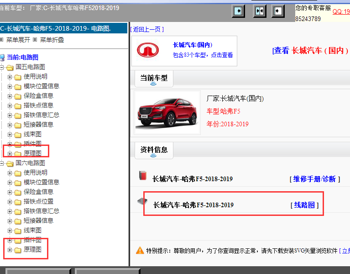Image resolution: width=350 pixels, height=274 pixels.
Task: Click folder icon of 国五 线束图
Action: point(18,135)
